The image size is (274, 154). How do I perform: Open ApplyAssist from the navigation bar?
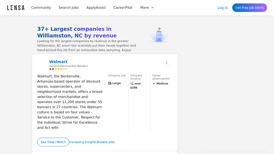click(x=96, y=8)
